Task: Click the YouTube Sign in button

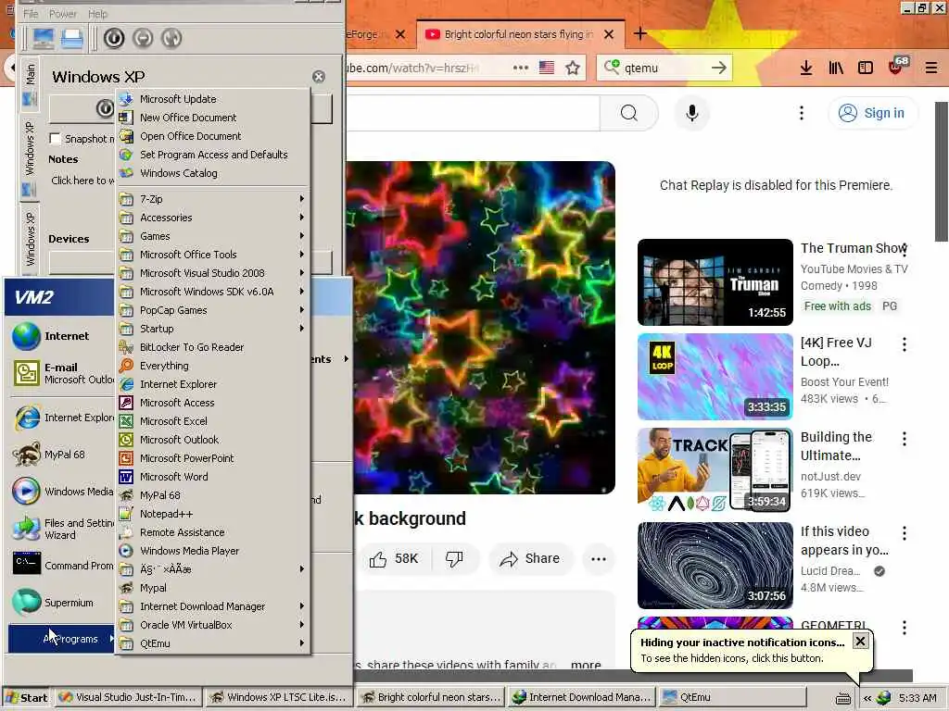Action: pos(872,113)
